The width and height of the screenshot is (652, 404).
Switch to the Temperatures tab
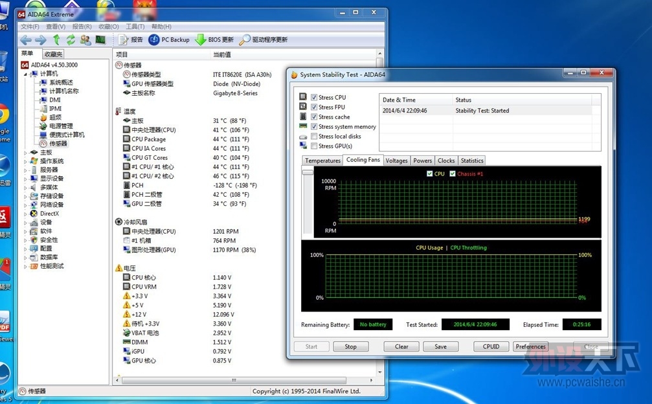pyautogui.click(x=322, y=161)
